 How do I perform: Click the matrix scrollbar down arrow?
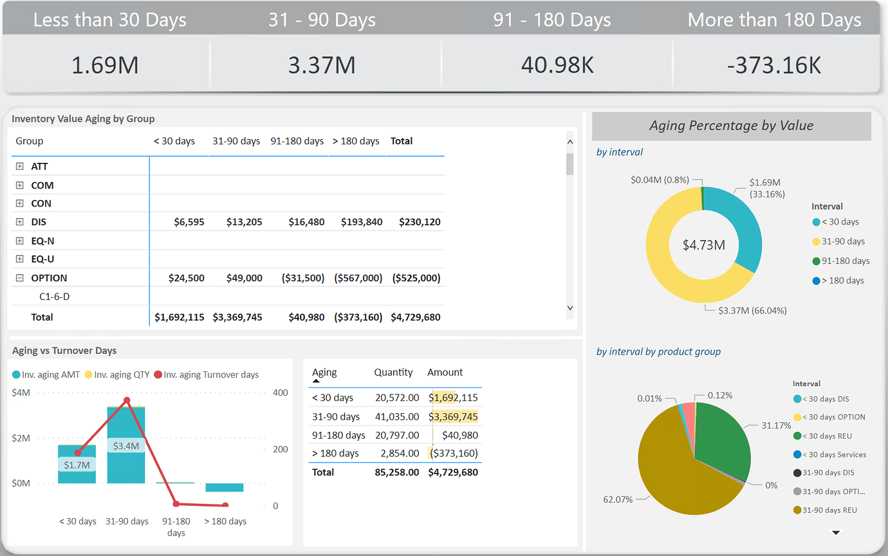click(x=569, y=308)
